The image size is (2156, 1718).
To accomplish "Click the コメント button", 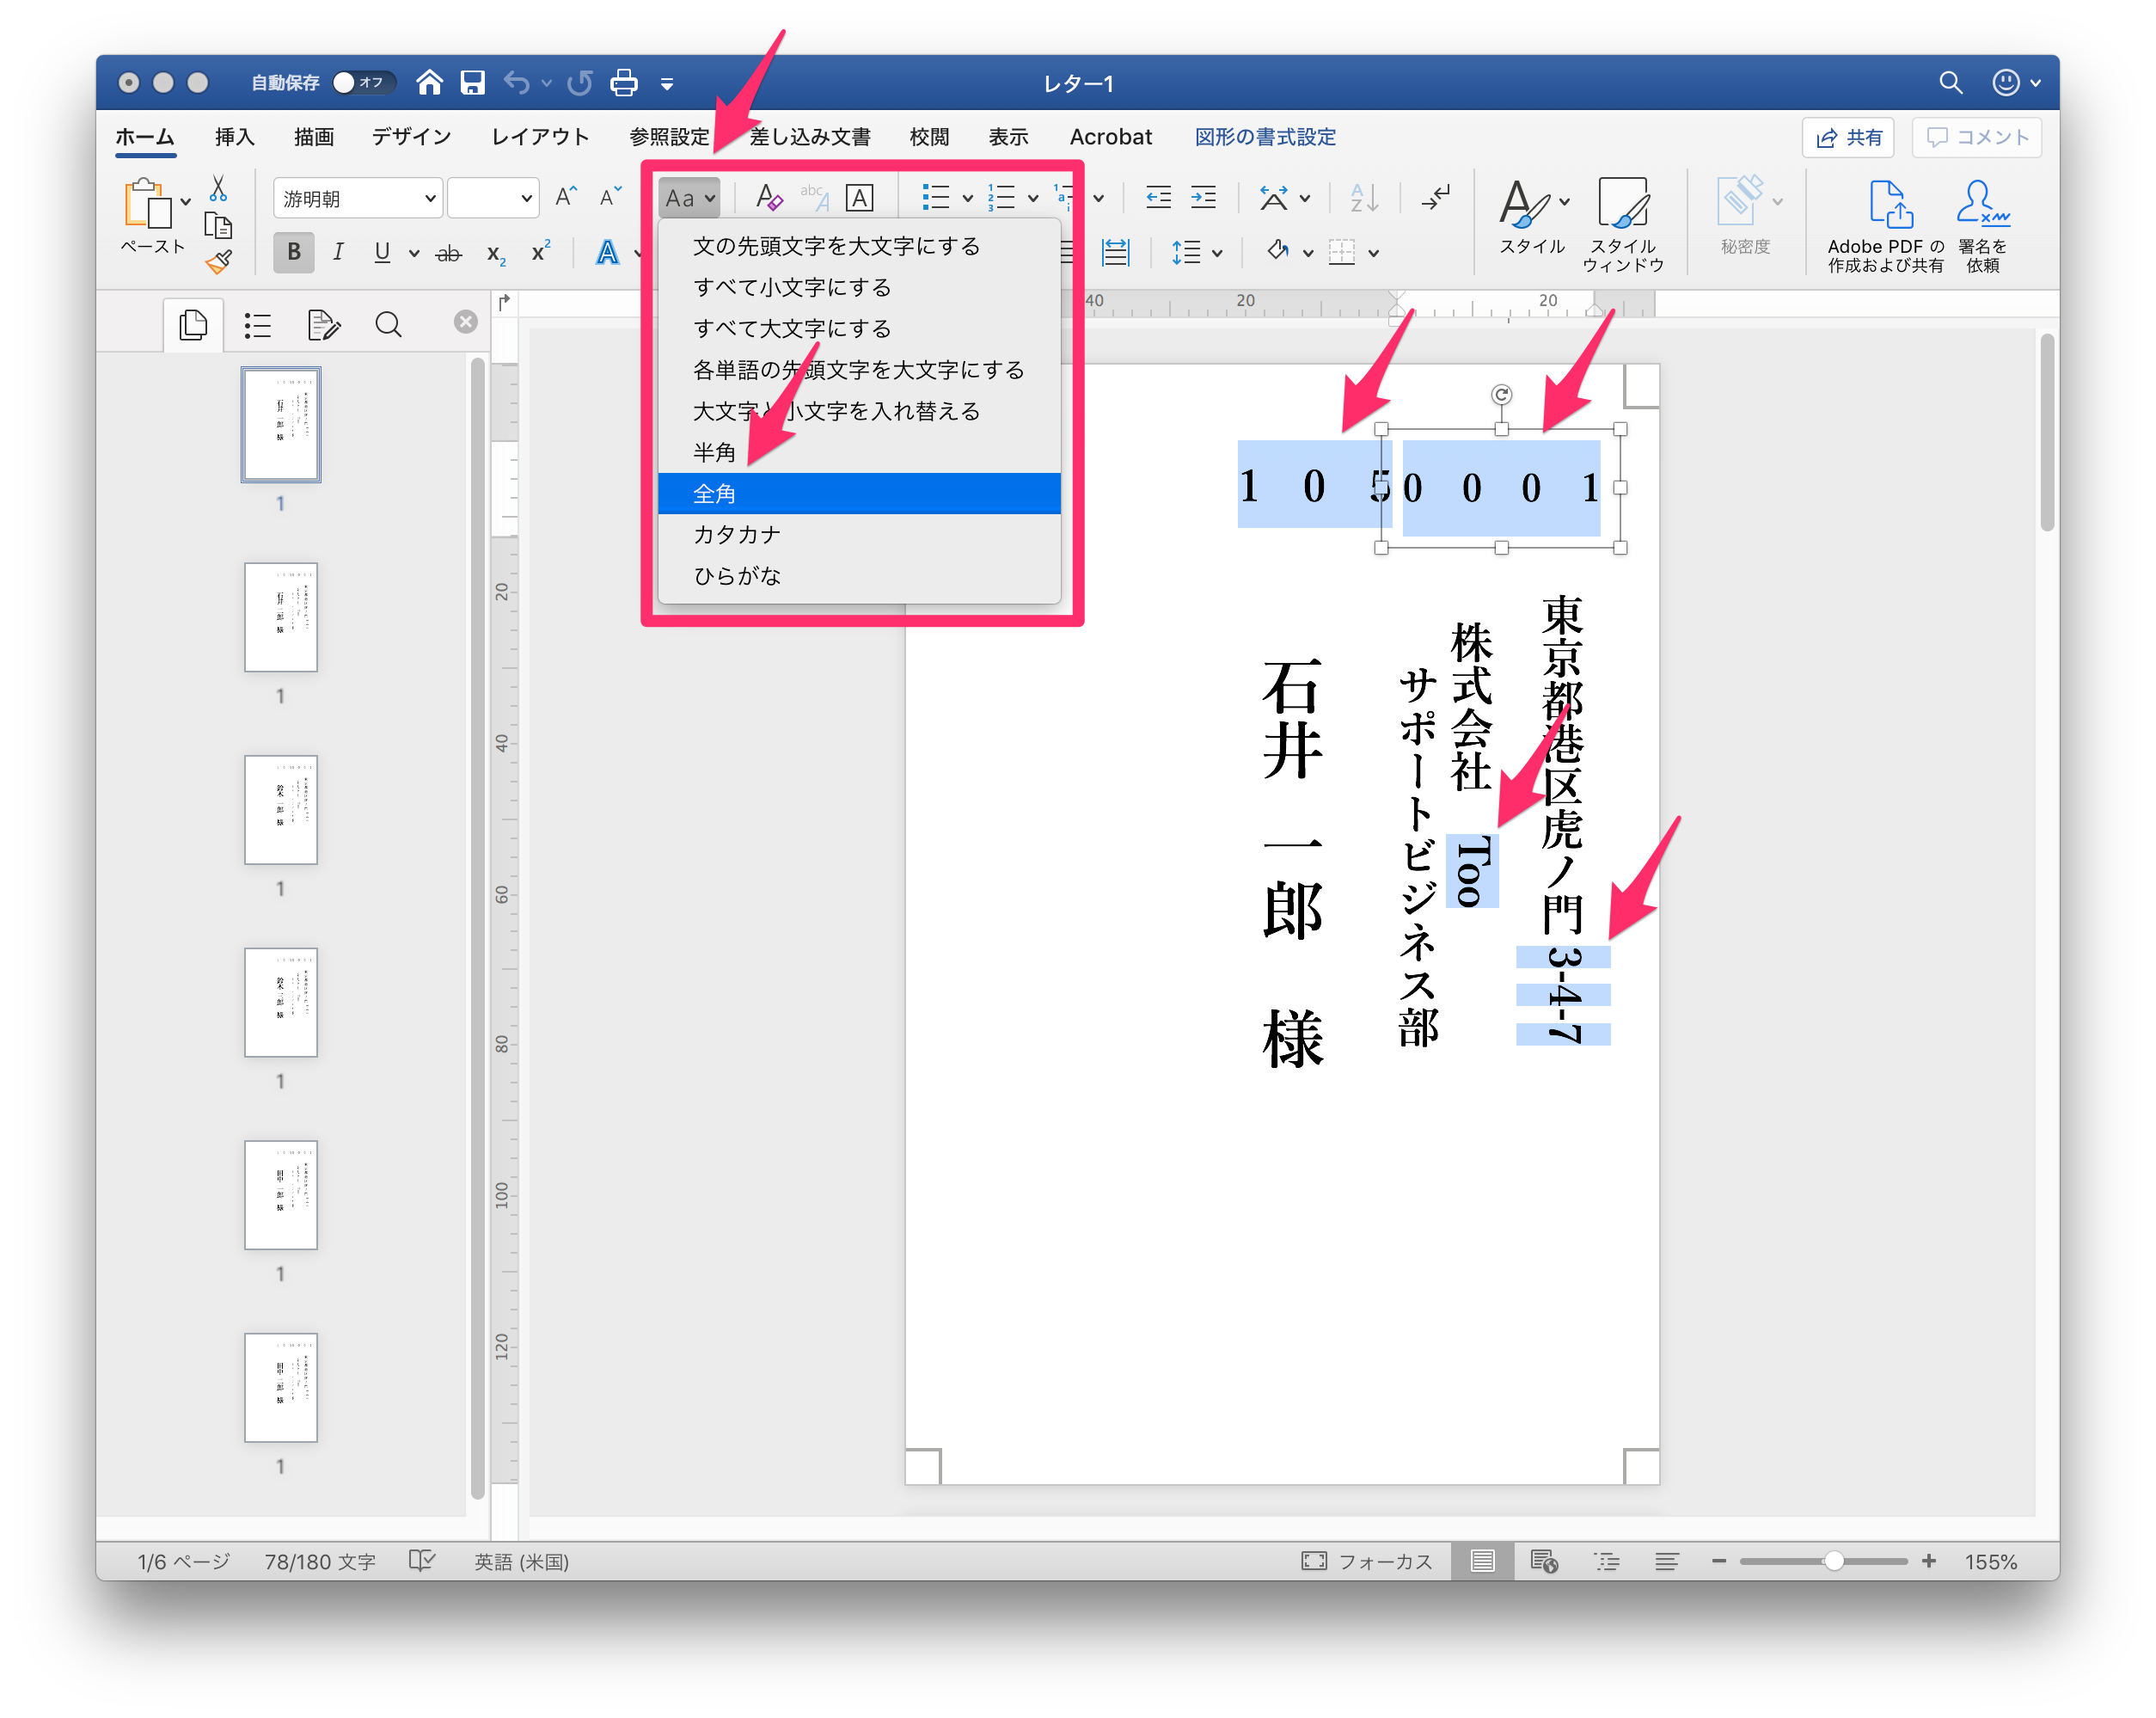I will pyautogui.click(x=1978, y=137).
